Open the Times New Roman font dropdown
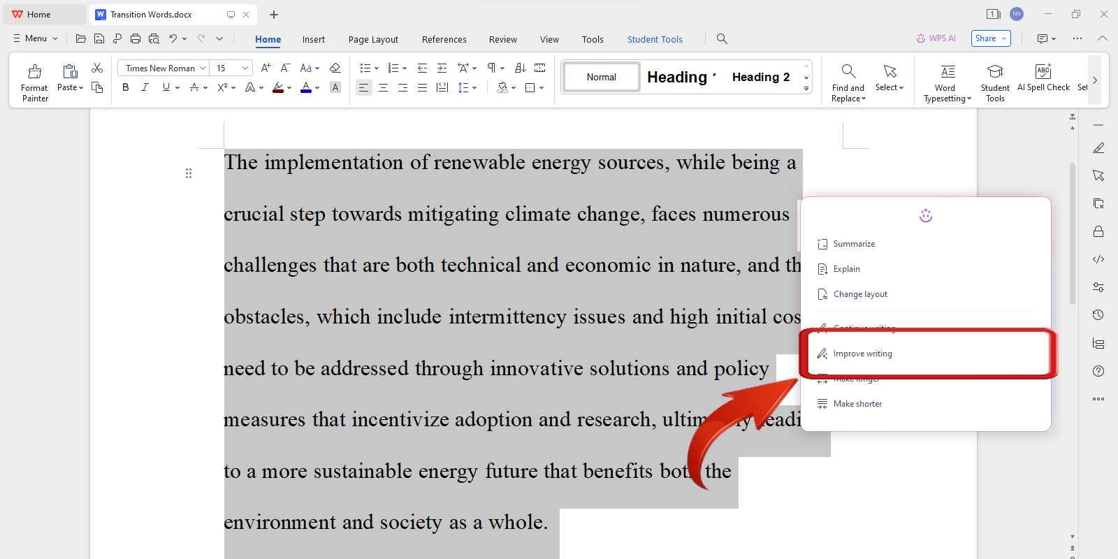The image size is (1118, 559). pos(203,68)
